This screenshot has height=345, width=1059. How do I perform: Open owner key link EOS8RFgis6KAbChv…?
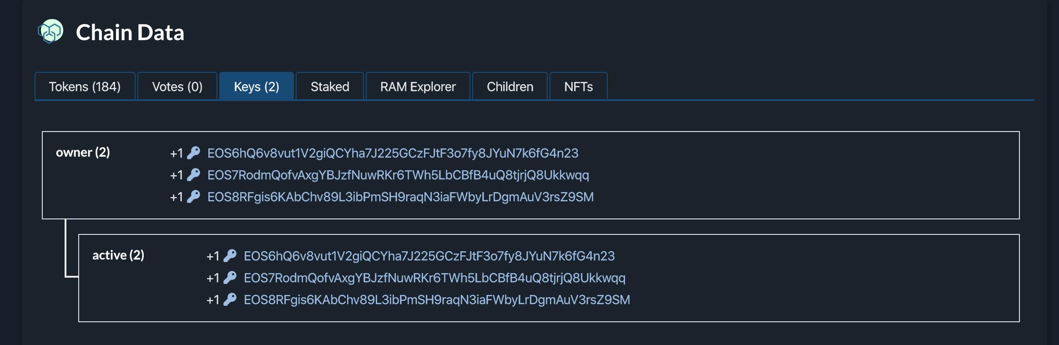click(400, 197)
